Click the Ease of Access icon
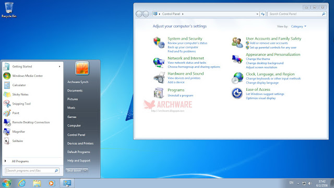Viewport: 334px width, 188px height. pos(237,93)
